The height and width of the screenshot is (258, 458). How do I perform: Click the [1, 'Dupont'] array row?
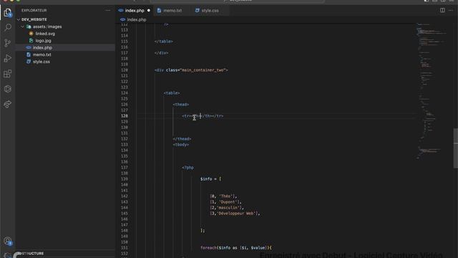(226, 202)
